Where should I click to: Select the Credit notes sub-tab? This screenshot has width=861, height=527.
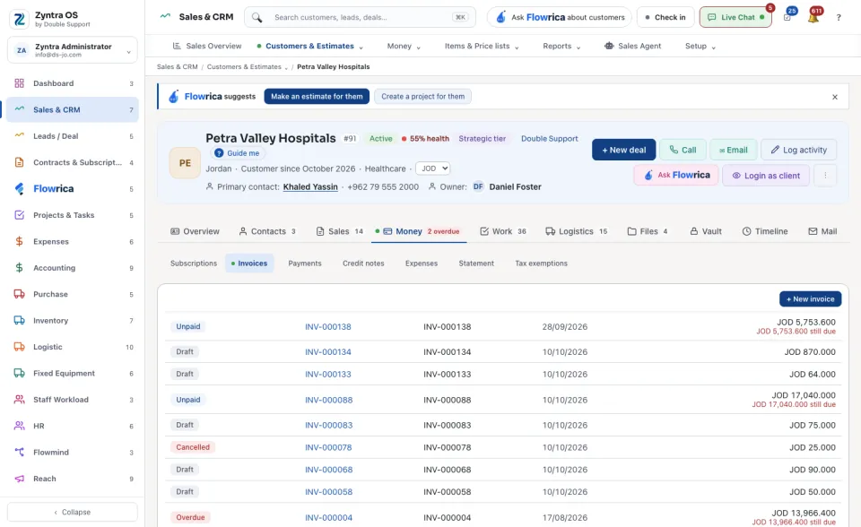click(363, 263)
